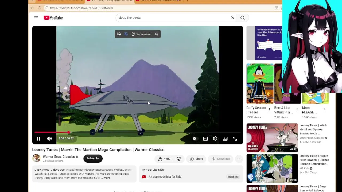
Task: Click the video title 'Marvin The Martian Mega Compilation'
Action: pos(98,150)
